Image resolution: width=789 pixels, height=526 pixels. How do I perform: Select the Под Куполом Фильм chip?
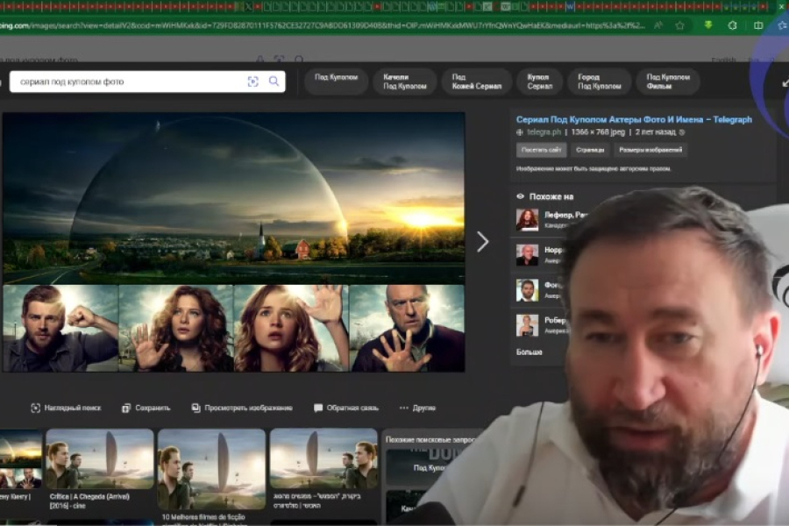point(668,81)
